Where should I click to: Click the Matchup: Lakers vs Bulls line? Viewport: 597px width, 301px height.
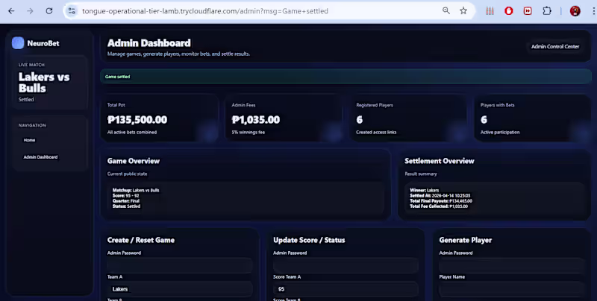[x=136, y=190]
